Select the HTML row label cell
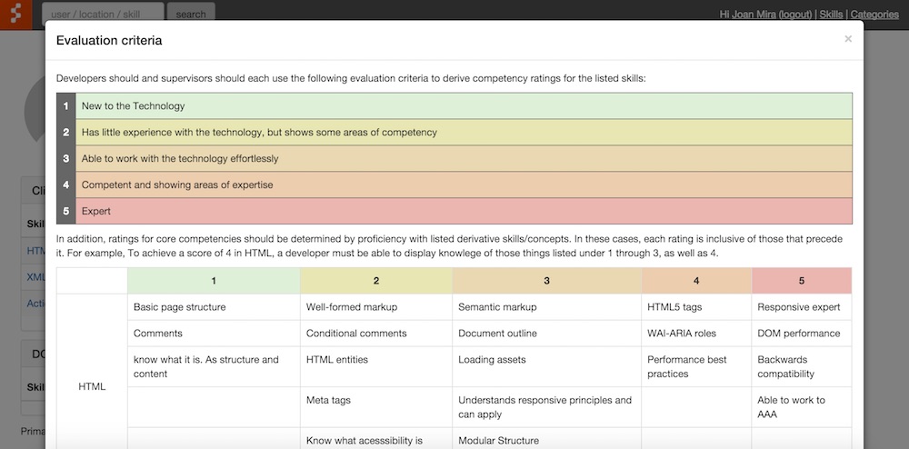This screenshot has width=909, height=449. [92, 386]
